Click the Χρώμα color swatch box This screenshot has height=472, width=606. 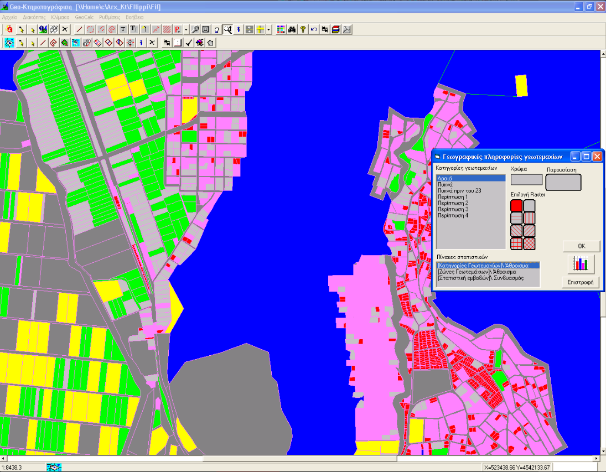(526, 180)
